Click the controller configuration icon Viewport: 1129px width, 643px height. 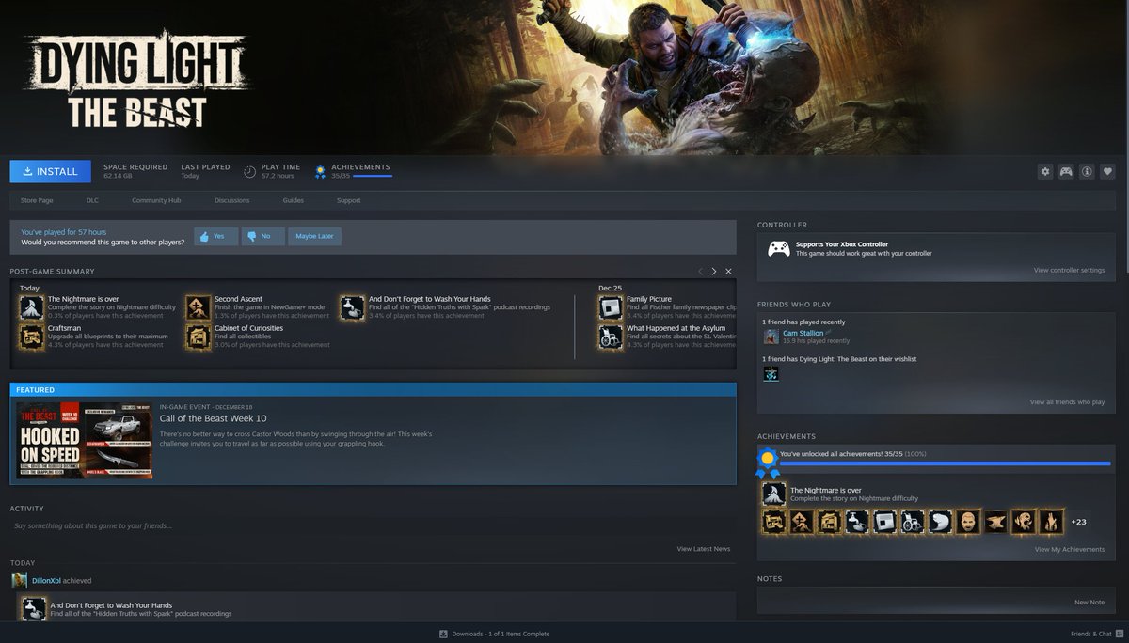[x=1066, y=171]
